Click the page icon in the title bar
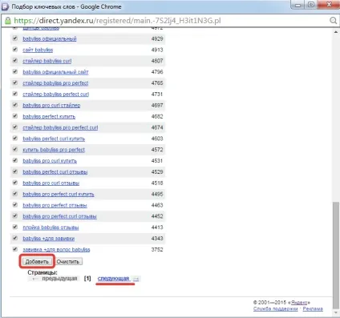Viewport: 340px width, 318px height. point(6,6)
